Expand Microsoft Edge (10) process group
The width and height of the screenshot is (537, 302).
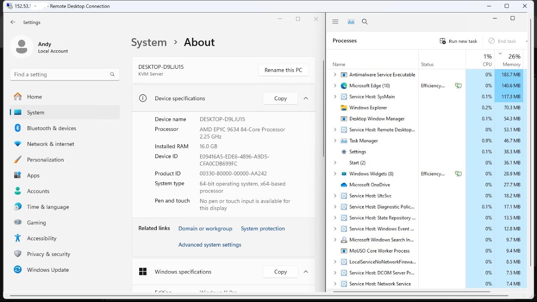pos(335,86)
